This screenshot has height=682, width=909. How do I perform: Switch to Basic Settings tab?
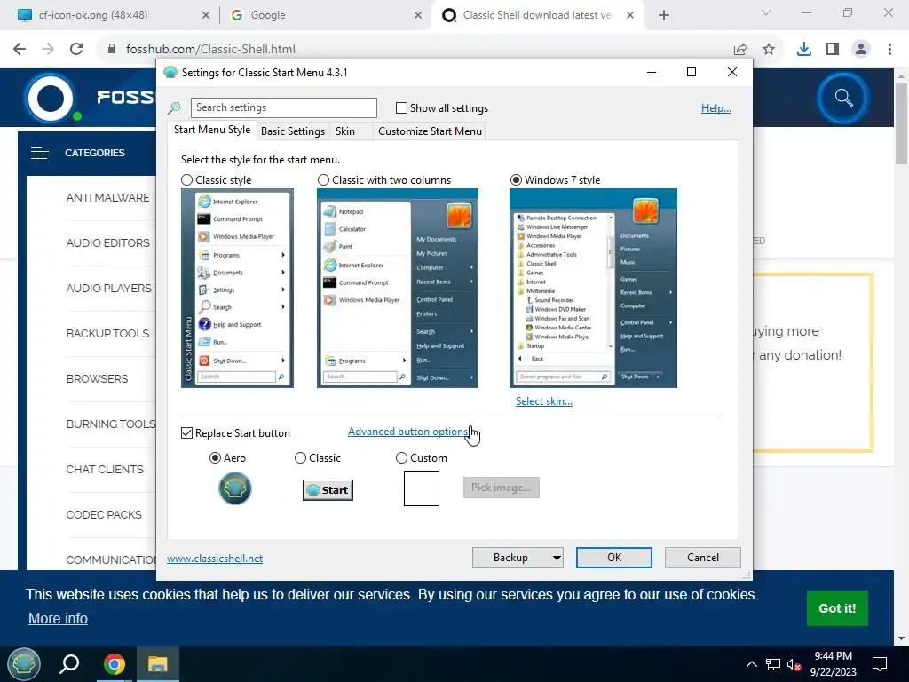(x=293, y=131)
